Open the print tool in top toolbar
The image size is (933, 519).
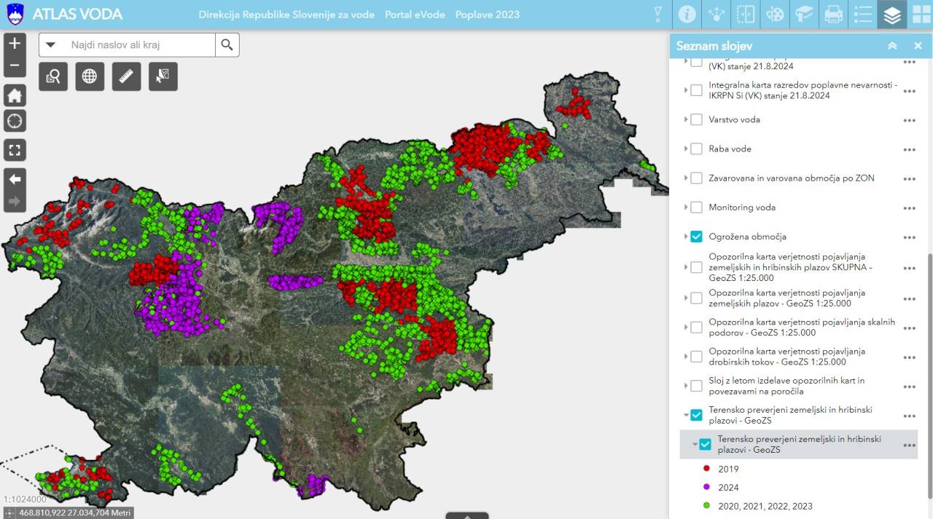[833, 15]
